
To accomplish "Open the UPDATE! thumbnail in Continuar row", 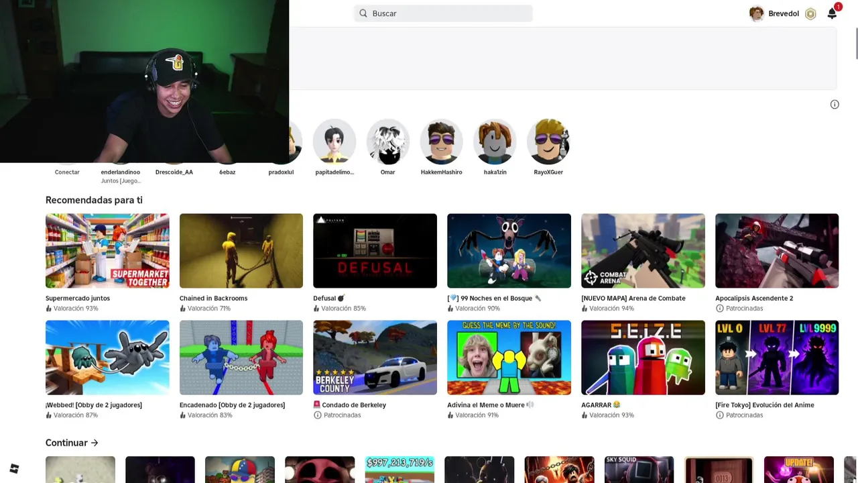I will [x=799, y=470].
